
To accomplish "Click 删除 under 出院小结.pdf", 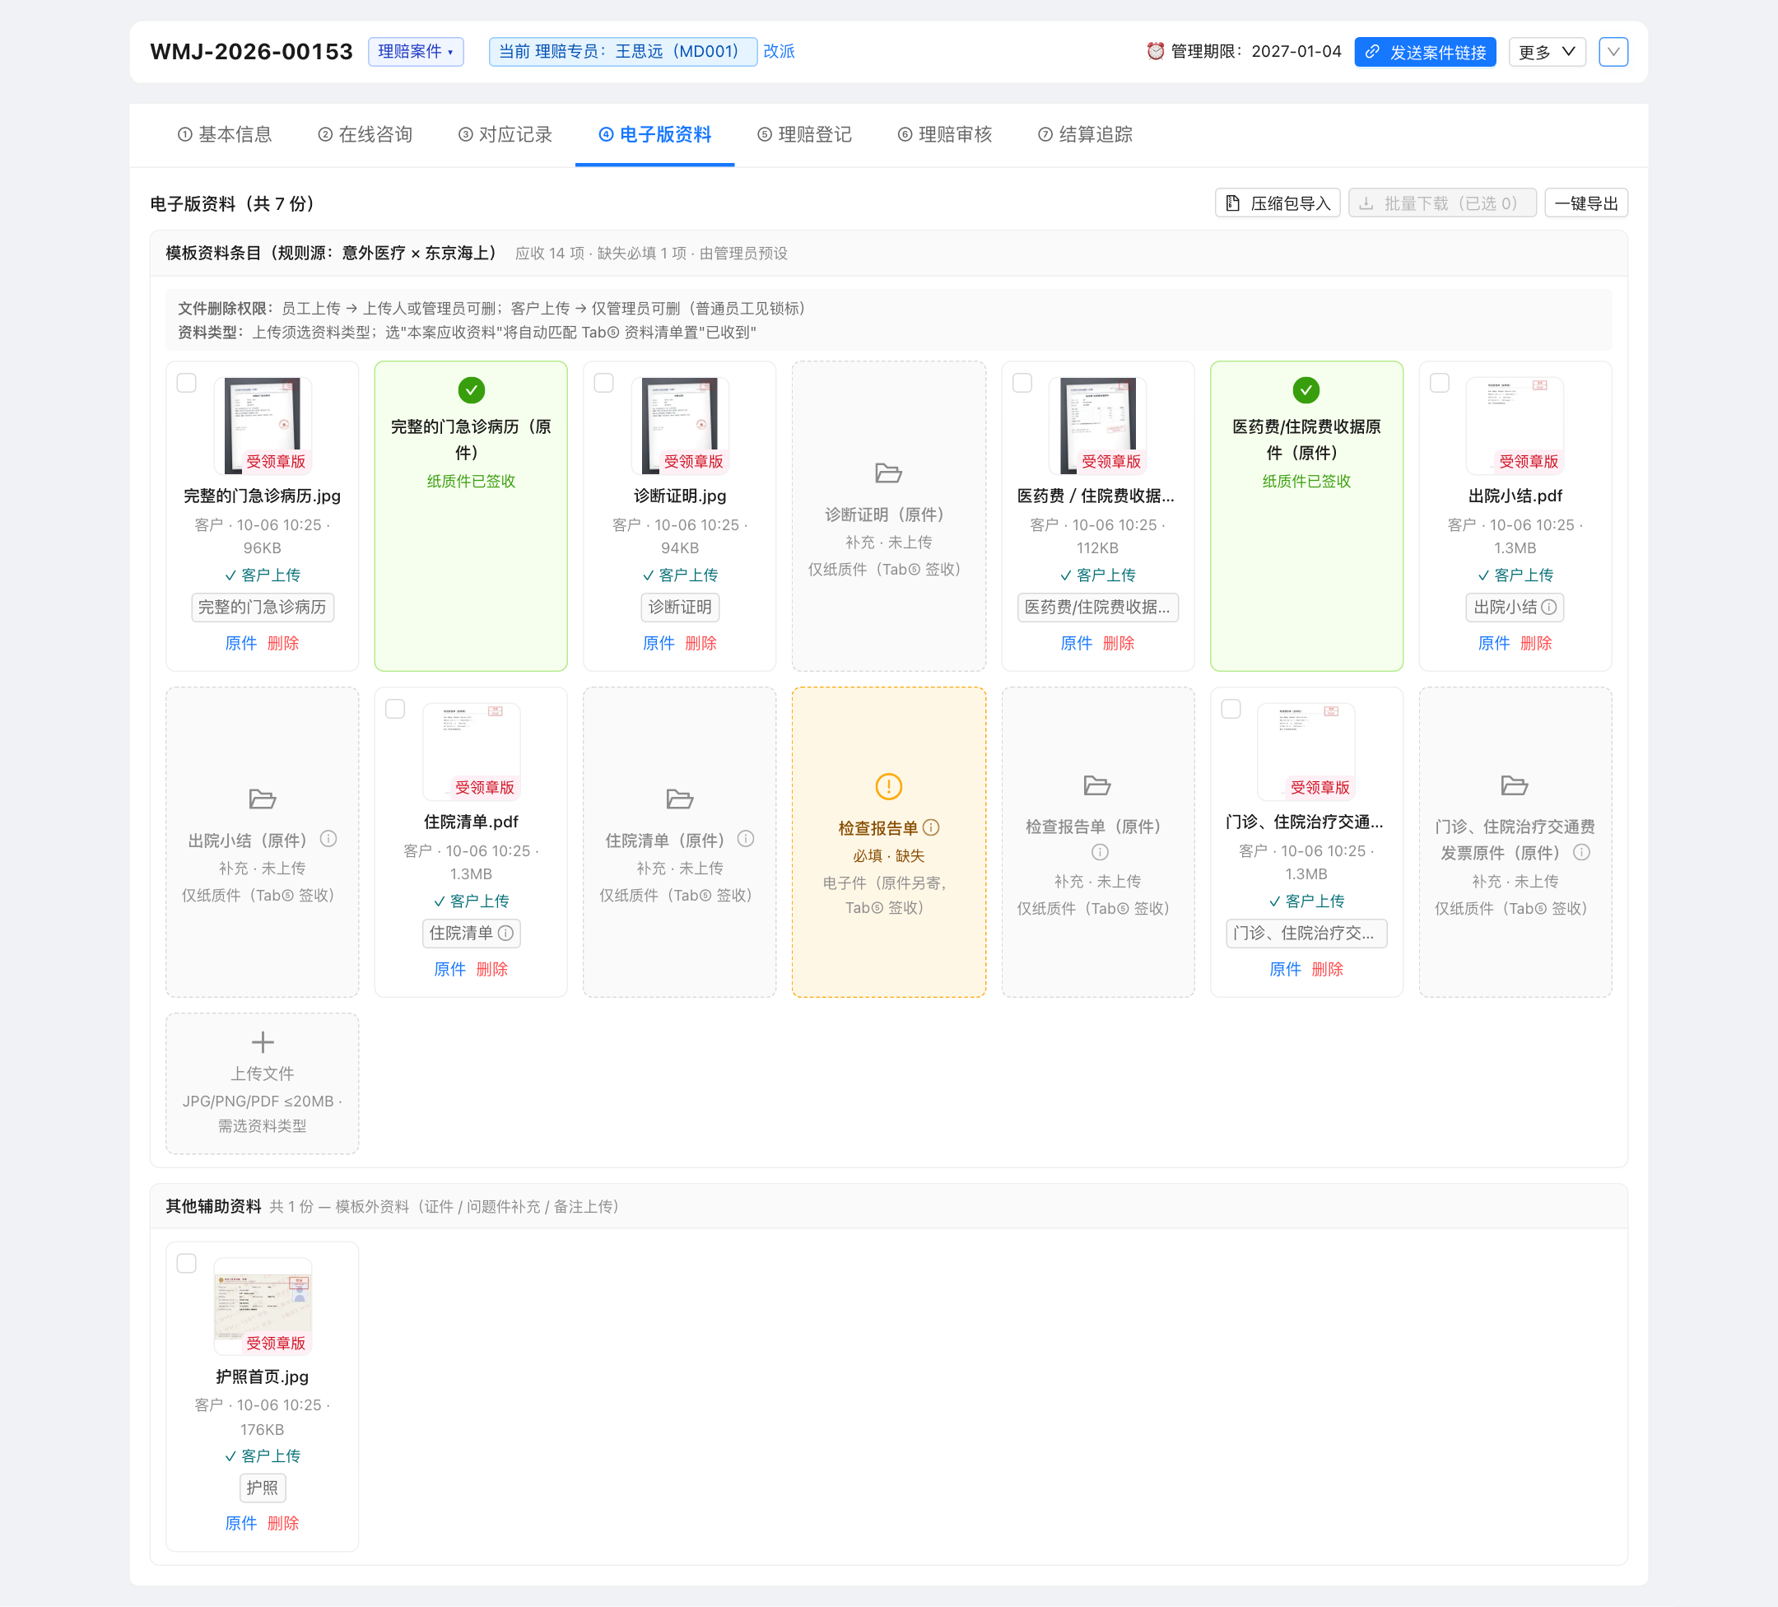I will tap(1535, 643).
